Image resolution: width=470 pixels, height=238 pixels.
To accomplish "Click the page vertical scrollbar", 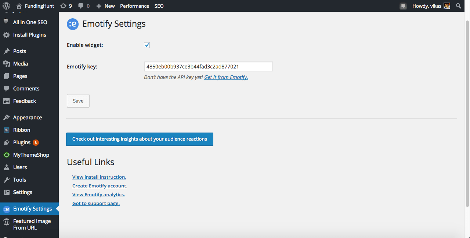I will (x=467, y=114).
